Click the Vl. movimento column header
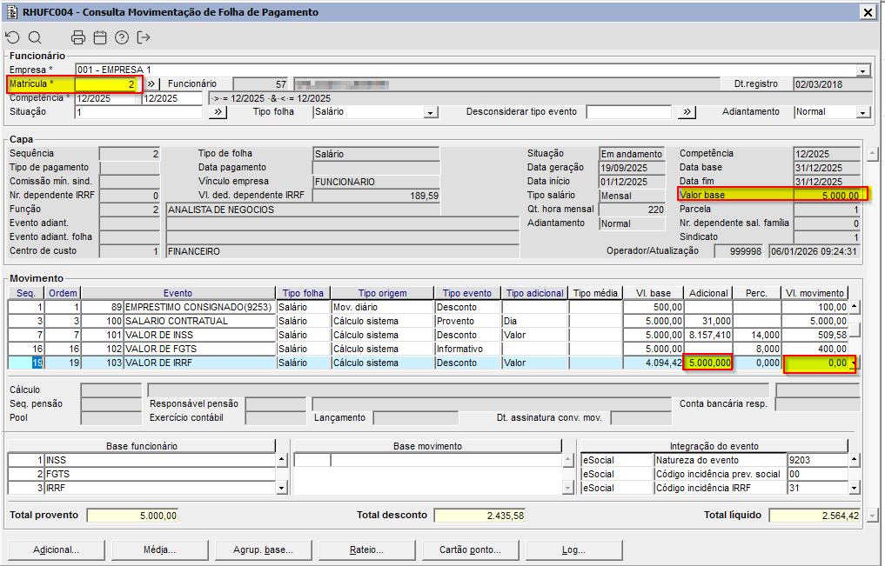This screenshot has width=885, height=566. tap(813, 293)
